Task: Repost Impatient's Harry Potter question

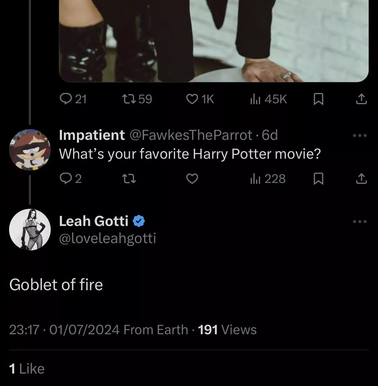Action: coord(129,179)
